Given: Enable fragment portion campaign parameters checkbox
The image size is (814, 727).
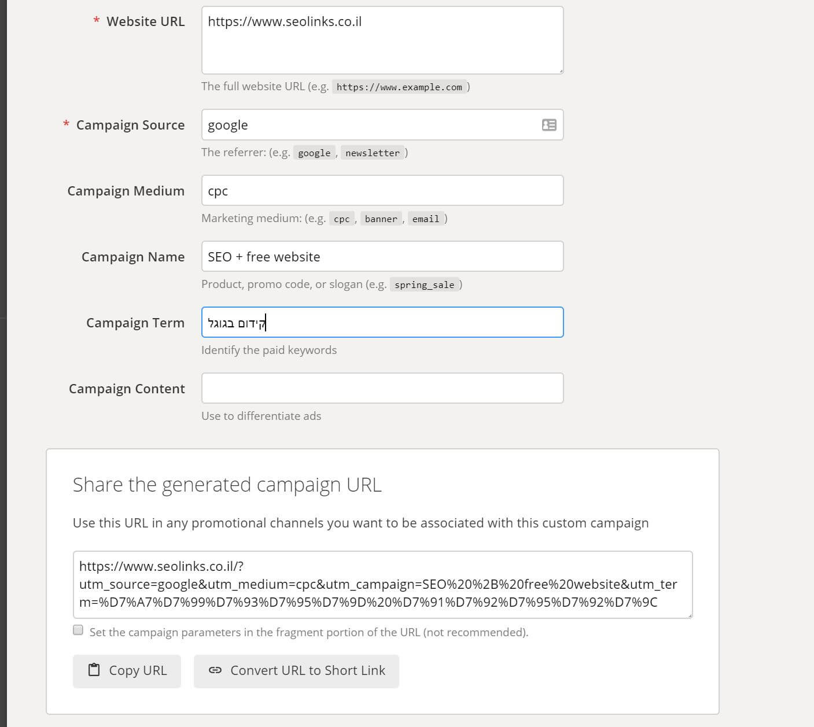Looking at the screenshot, I should [78, 630].
